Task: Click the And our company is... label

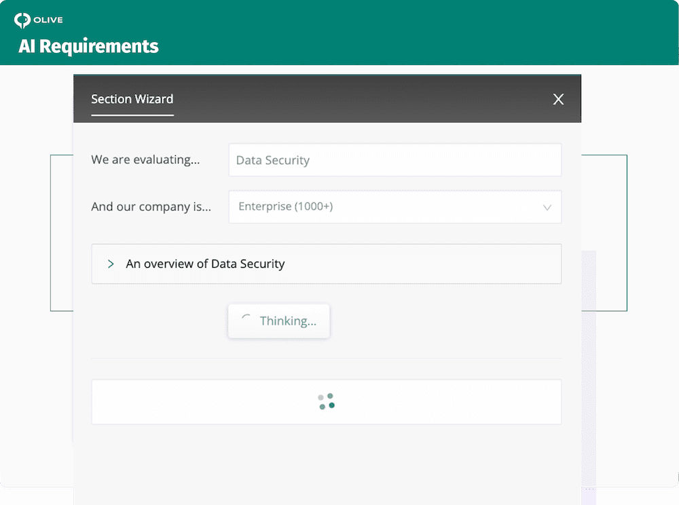Action: click(x=151, y=207)
